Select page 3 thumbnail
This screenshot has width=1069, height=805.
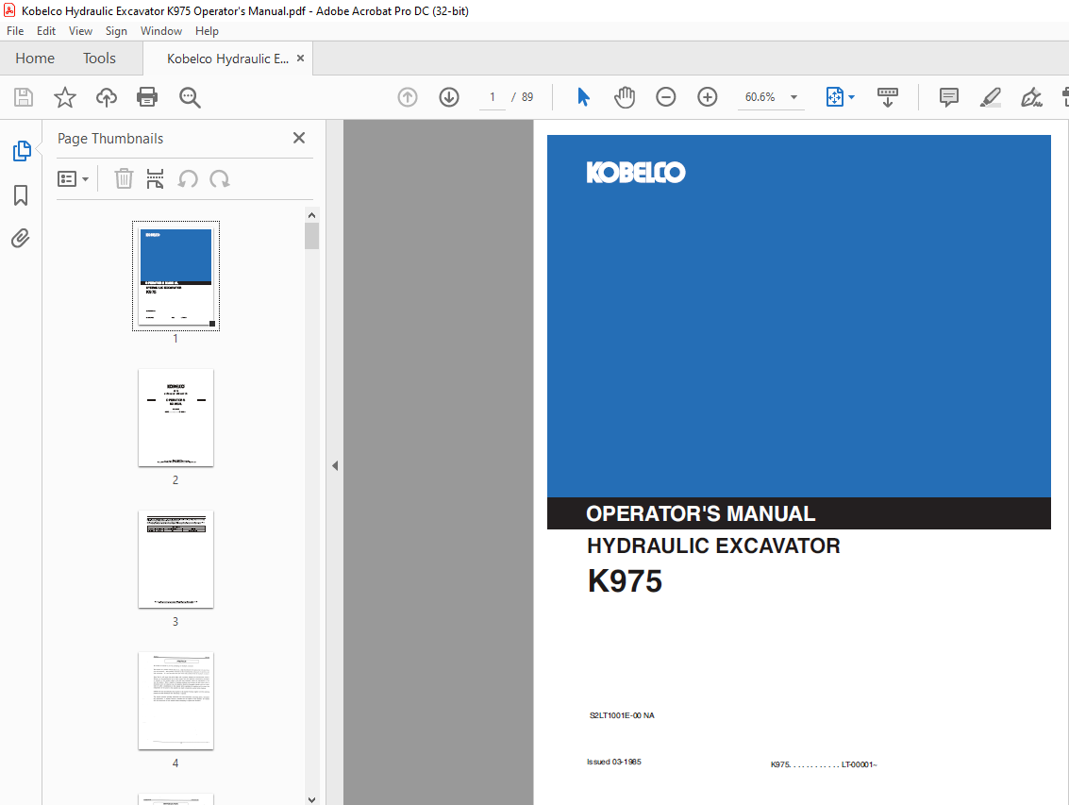(175, 560)
